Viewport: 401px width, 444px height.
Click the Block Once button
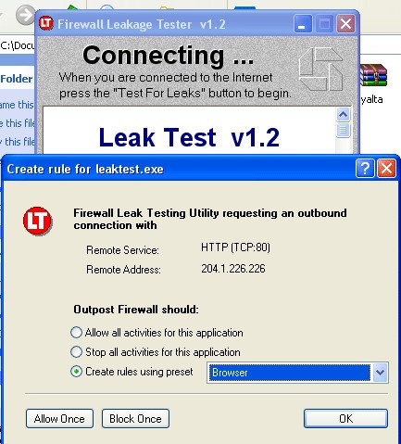coord(135,419)
